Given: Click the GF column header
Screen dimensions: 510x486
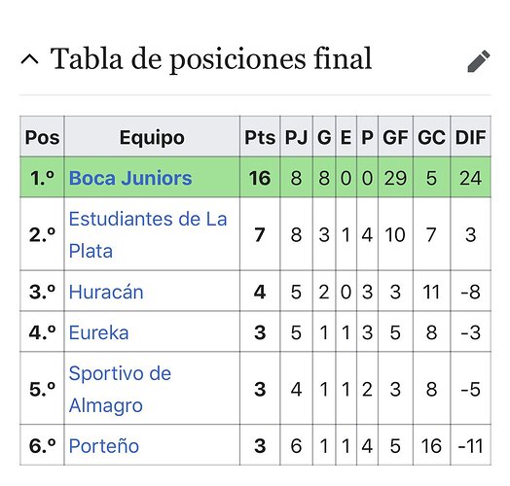Looking at the screenshot, I should point(395,137).
